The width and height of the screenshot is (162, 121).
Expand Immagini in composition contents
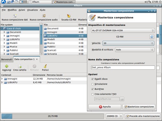2,79
